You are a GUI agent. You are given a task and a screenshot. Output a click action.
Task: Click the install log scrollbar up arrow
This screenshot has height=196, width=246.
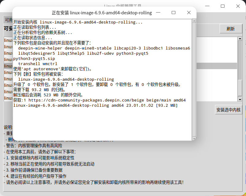pos(194,21)
